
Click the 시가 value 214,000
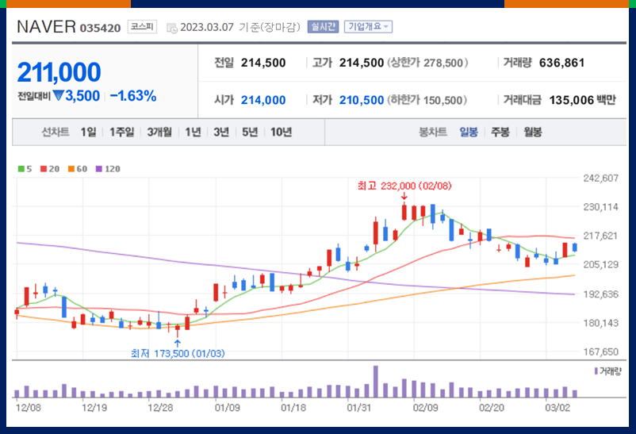pyautogui.click(x=263, y=100)
